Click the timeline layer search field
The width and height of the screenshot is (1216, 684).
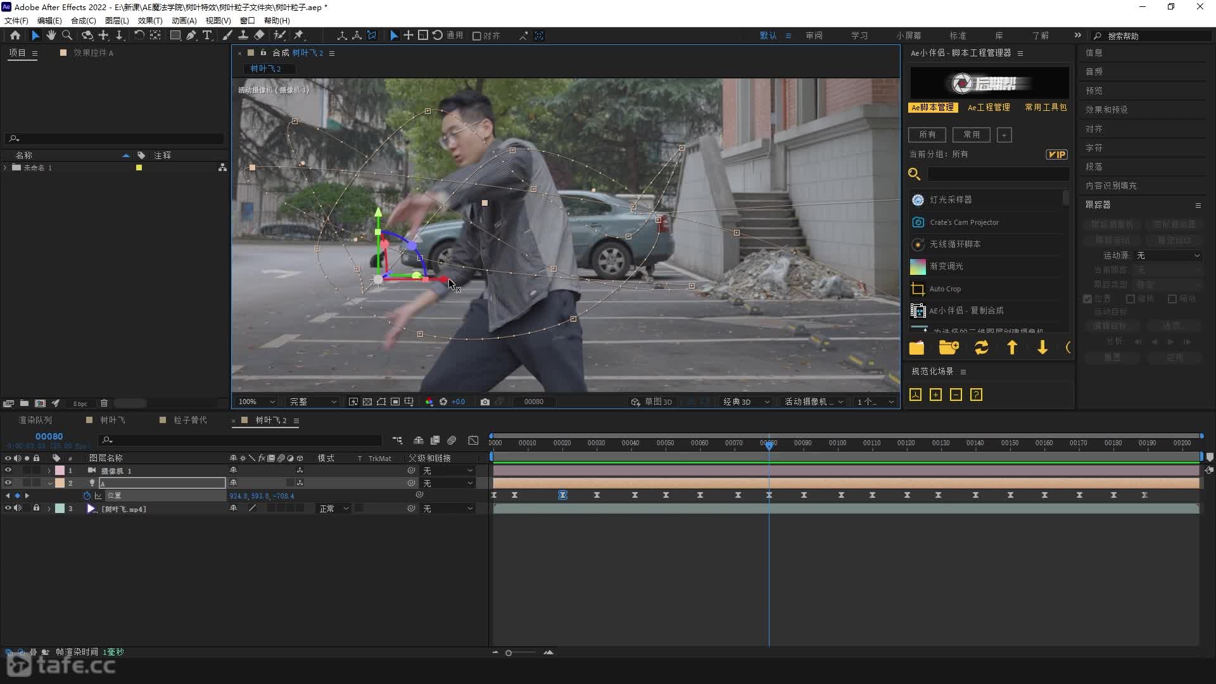tap(241, 440)
